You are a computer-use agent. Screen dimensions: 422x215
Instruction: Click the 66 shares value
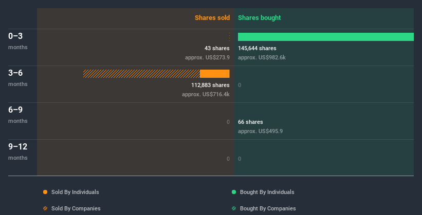click(x=250, y=122)
